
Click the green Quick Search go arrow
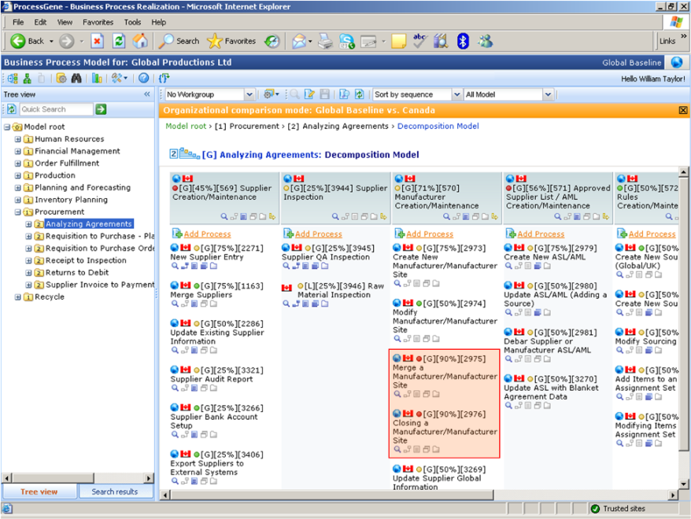(x=101, y=109)
